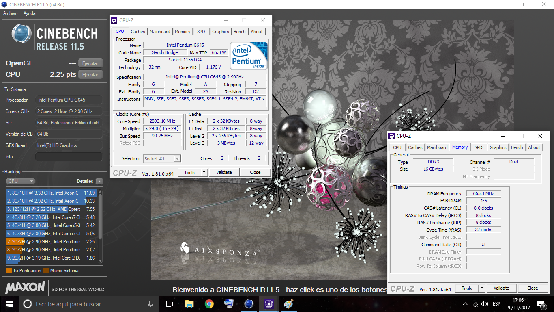Open Cinebench sphere icon in taskbar
Viewport: 554px width, 312px height.
tap(249, 304)
